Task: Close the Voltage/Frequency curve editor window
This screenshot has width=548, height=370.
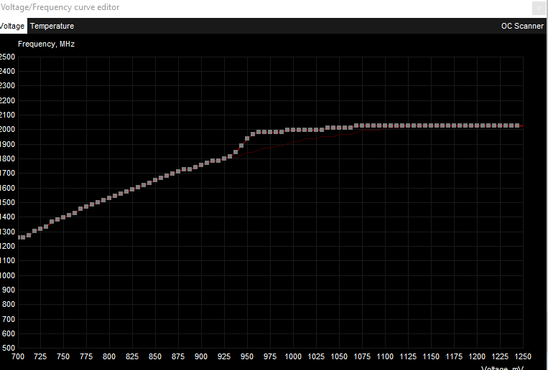Action: [x=539, y=8]
